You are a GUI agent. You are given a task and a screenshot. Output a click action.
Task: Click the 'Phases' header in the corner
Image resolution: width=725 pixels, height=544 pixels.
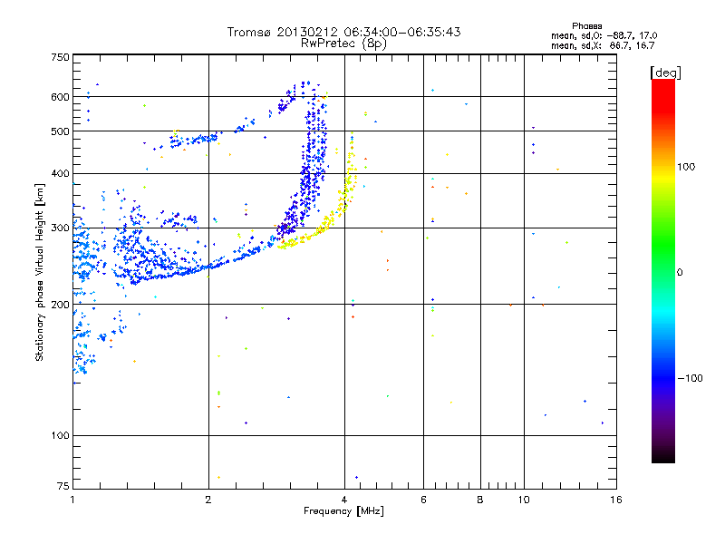586,26
